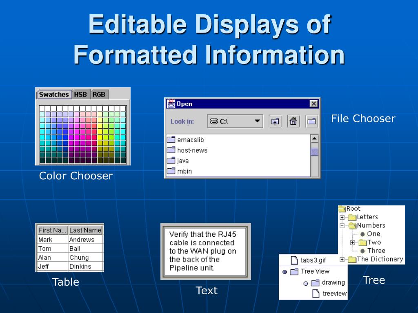This screenshot has width=418, height=313.
Task: Click the java folder icon
Action: 171,161
